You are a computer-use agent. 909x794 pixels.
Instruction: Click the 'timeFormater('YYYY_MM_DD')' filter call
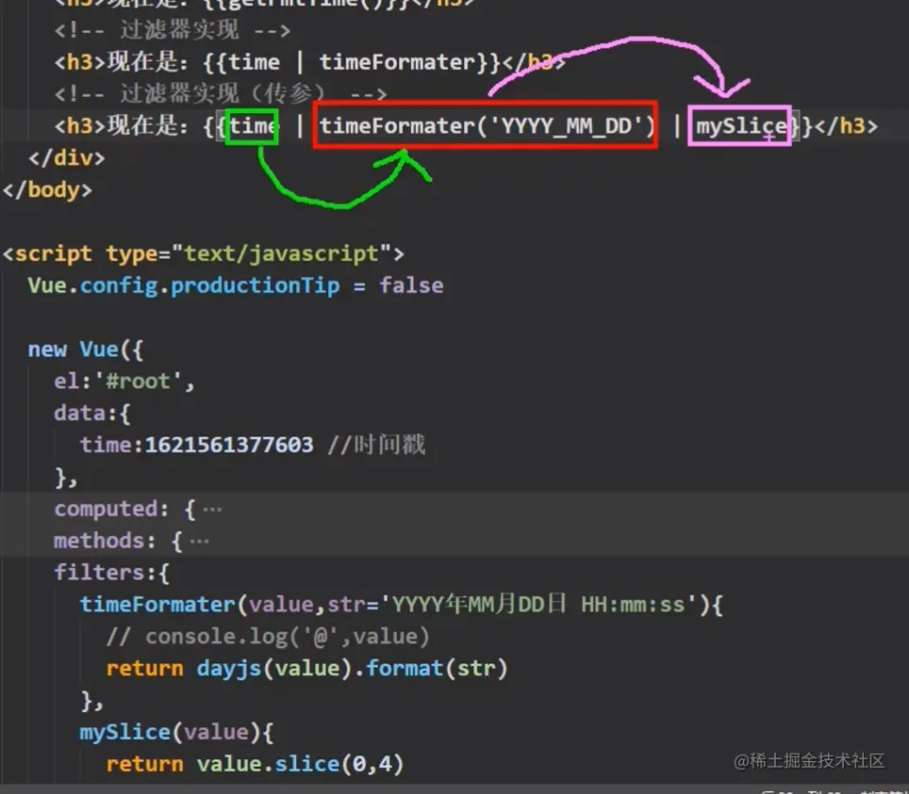tap(487, 125)
